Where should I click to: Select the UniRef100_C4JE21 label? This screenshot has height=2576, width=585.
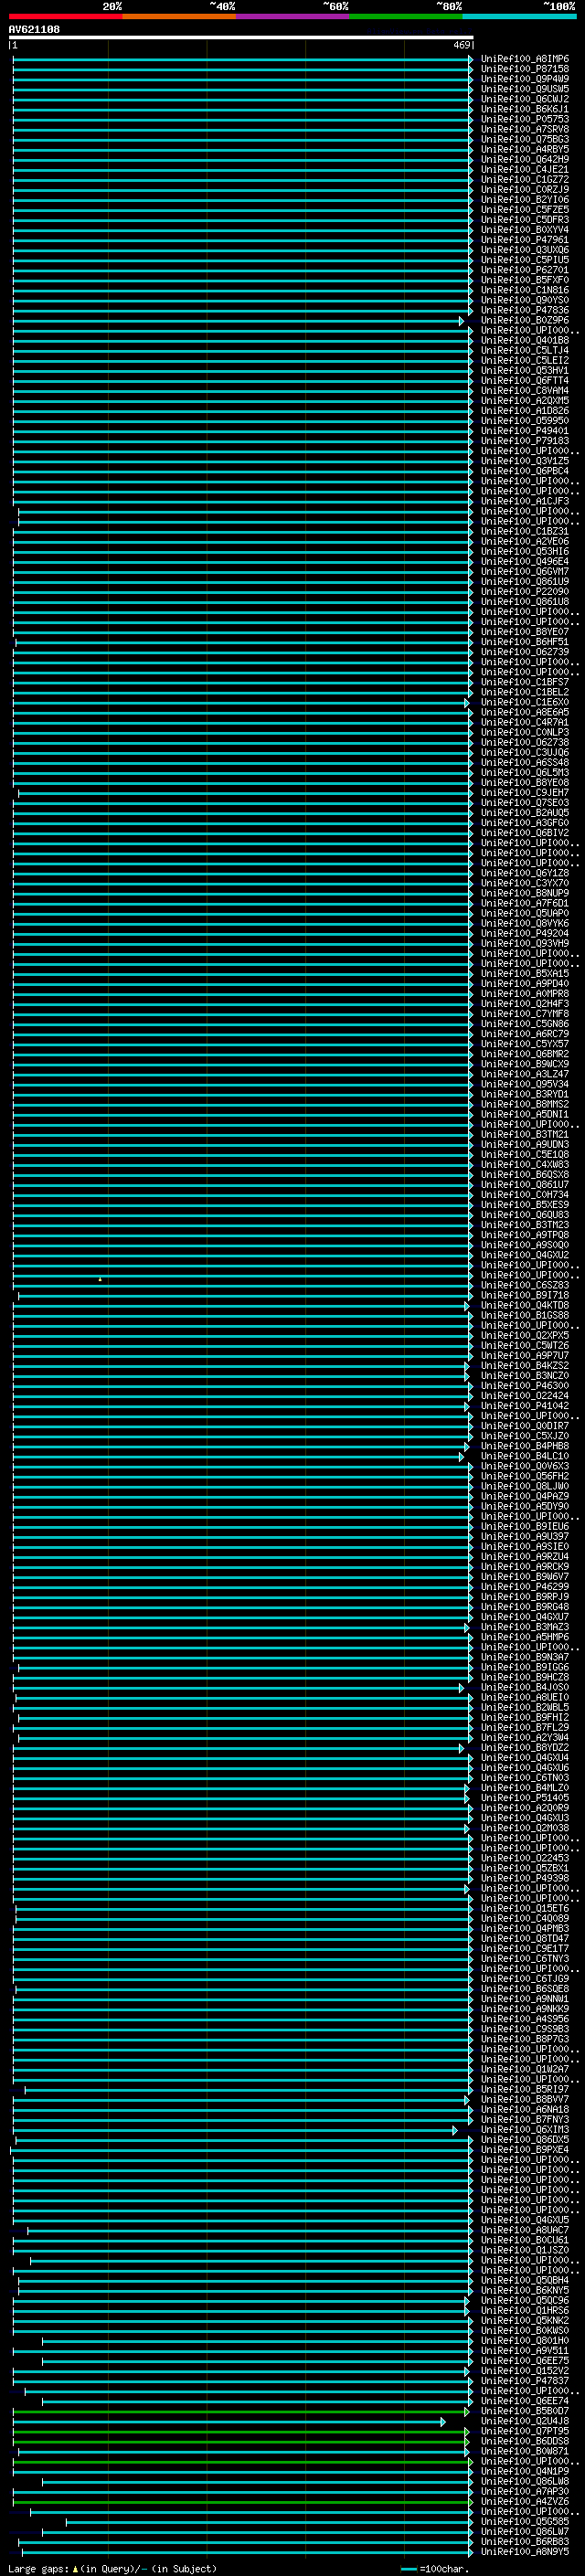(525, 169)
